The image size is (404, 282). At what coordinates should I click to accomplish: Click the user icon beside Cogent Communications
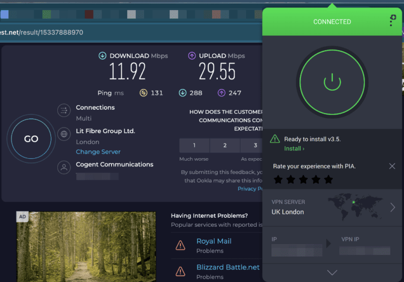64,168
